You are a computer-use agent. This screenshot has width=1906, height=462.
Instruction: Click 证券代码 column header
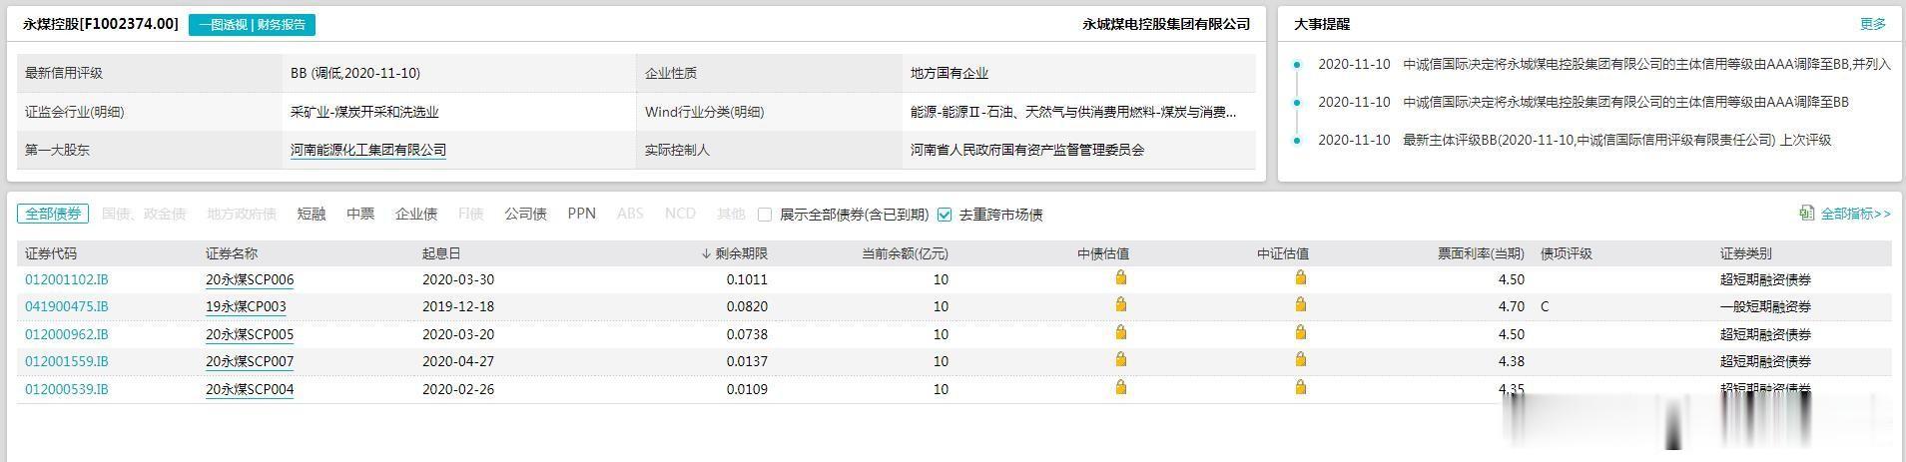click(51, 253)
